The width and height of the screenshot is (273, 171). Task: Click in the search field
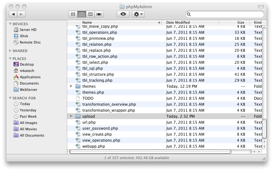point(225,14)
